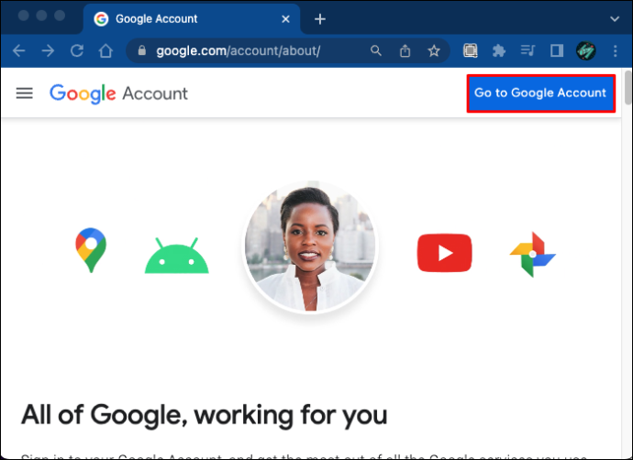This screenshot has width=633, height=460.
Task: Click Go to Google Account button
Action: [541, 93]
